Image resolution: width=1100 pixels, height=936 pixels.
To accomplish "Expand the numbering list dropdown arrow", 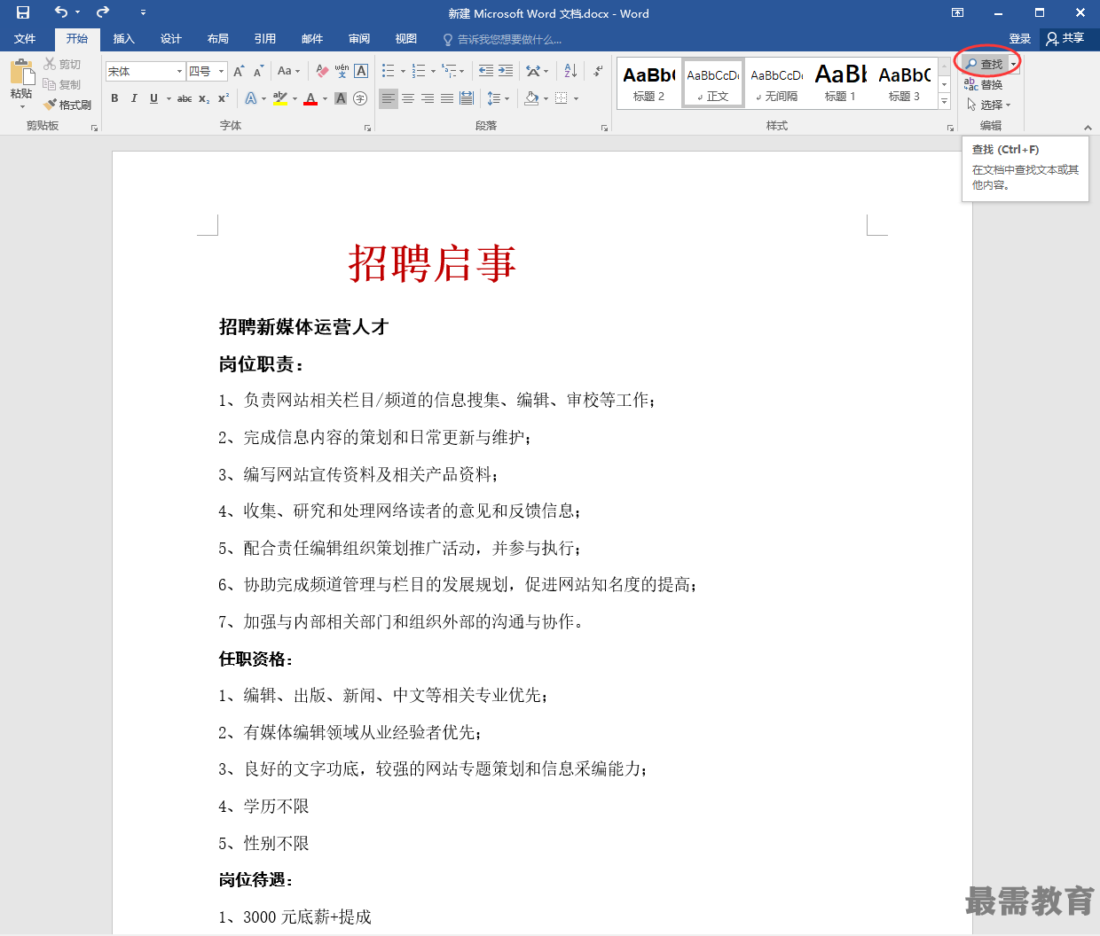I will (x=433, y=71).
